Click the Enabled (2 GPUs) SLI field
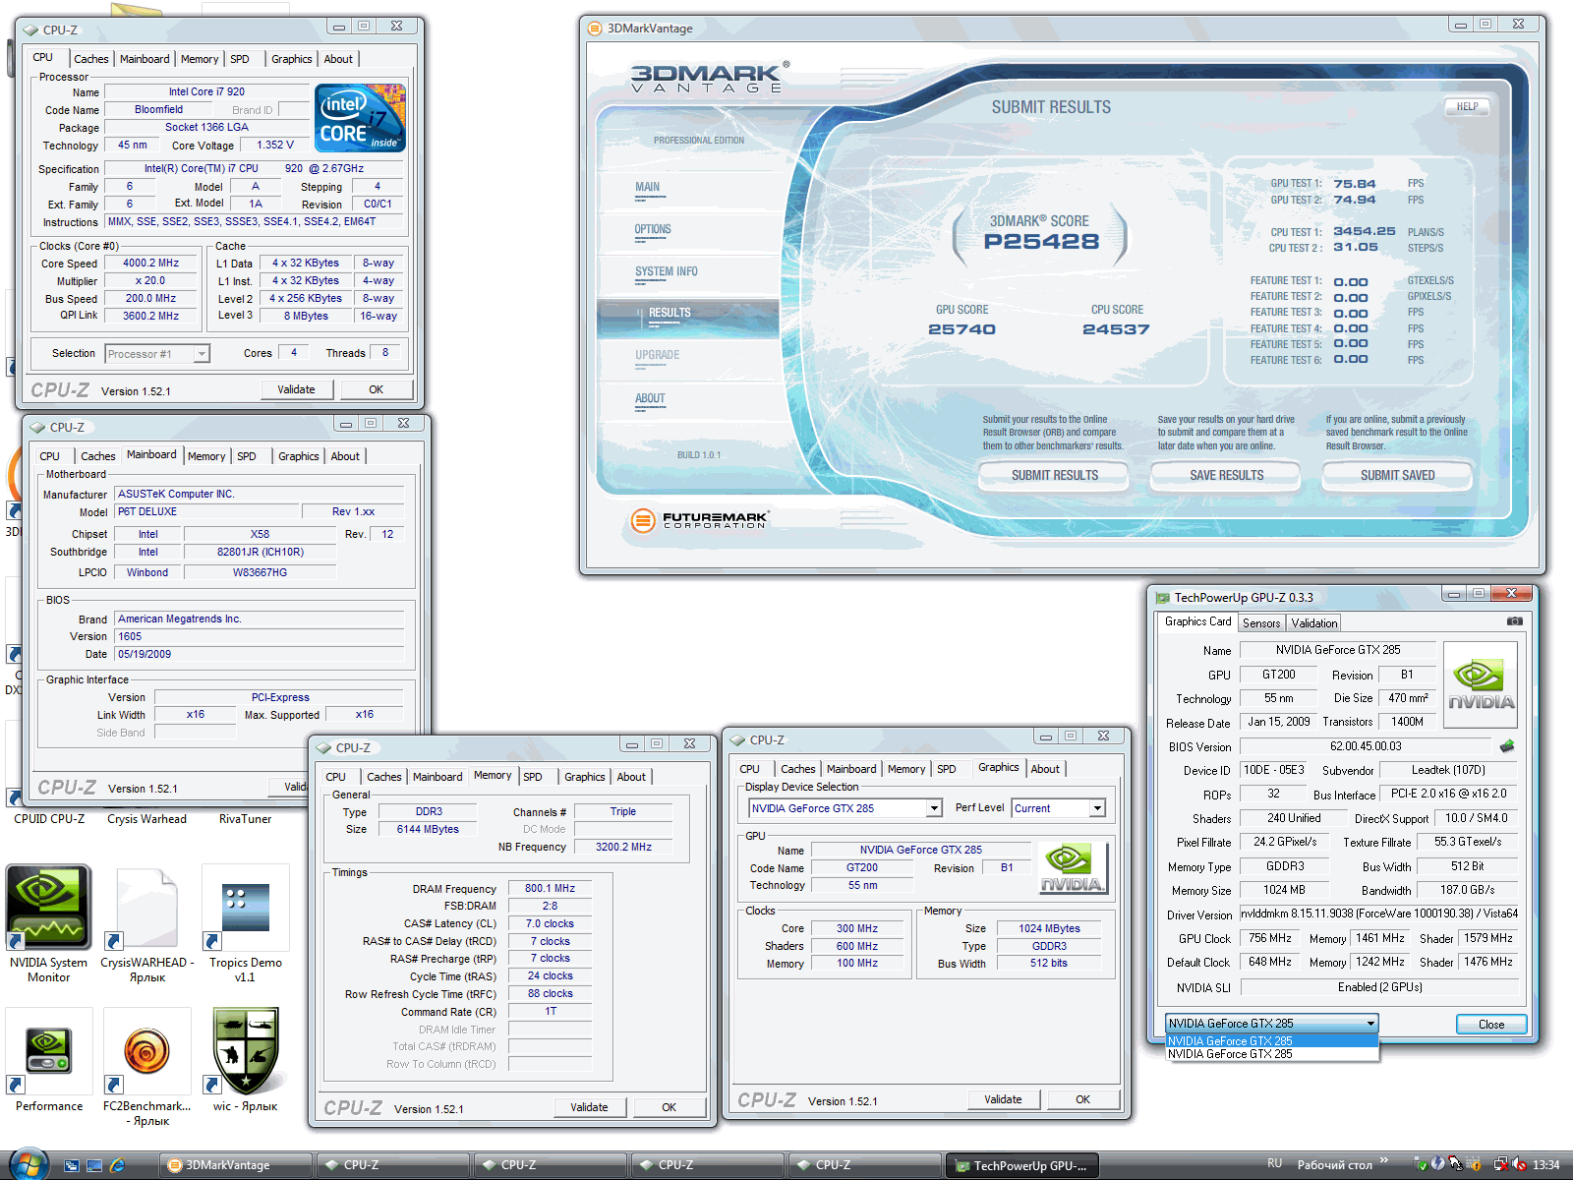Viewport: 1573px width, 1180px height. (x=1379, y=987)
